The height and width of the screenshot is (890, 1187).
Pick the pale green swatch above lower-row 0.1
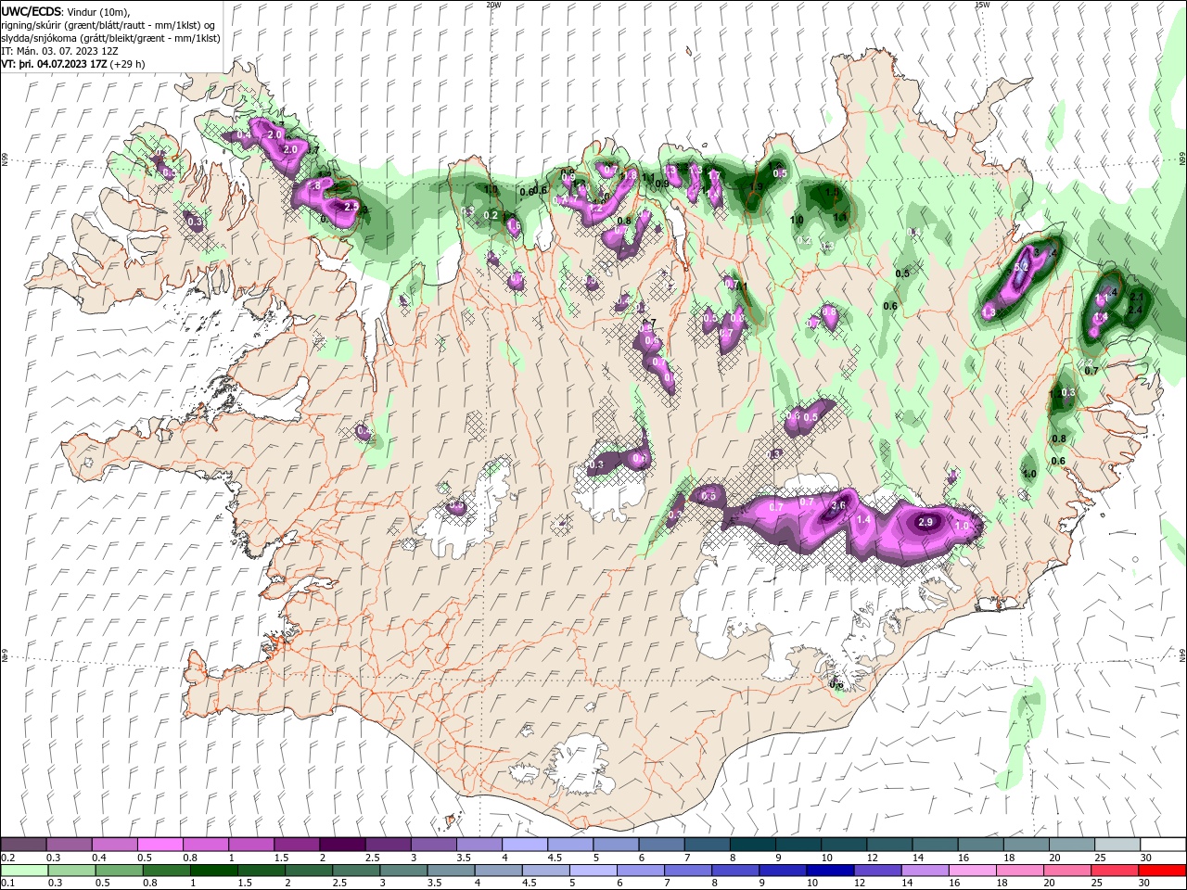tap(24, 871)
